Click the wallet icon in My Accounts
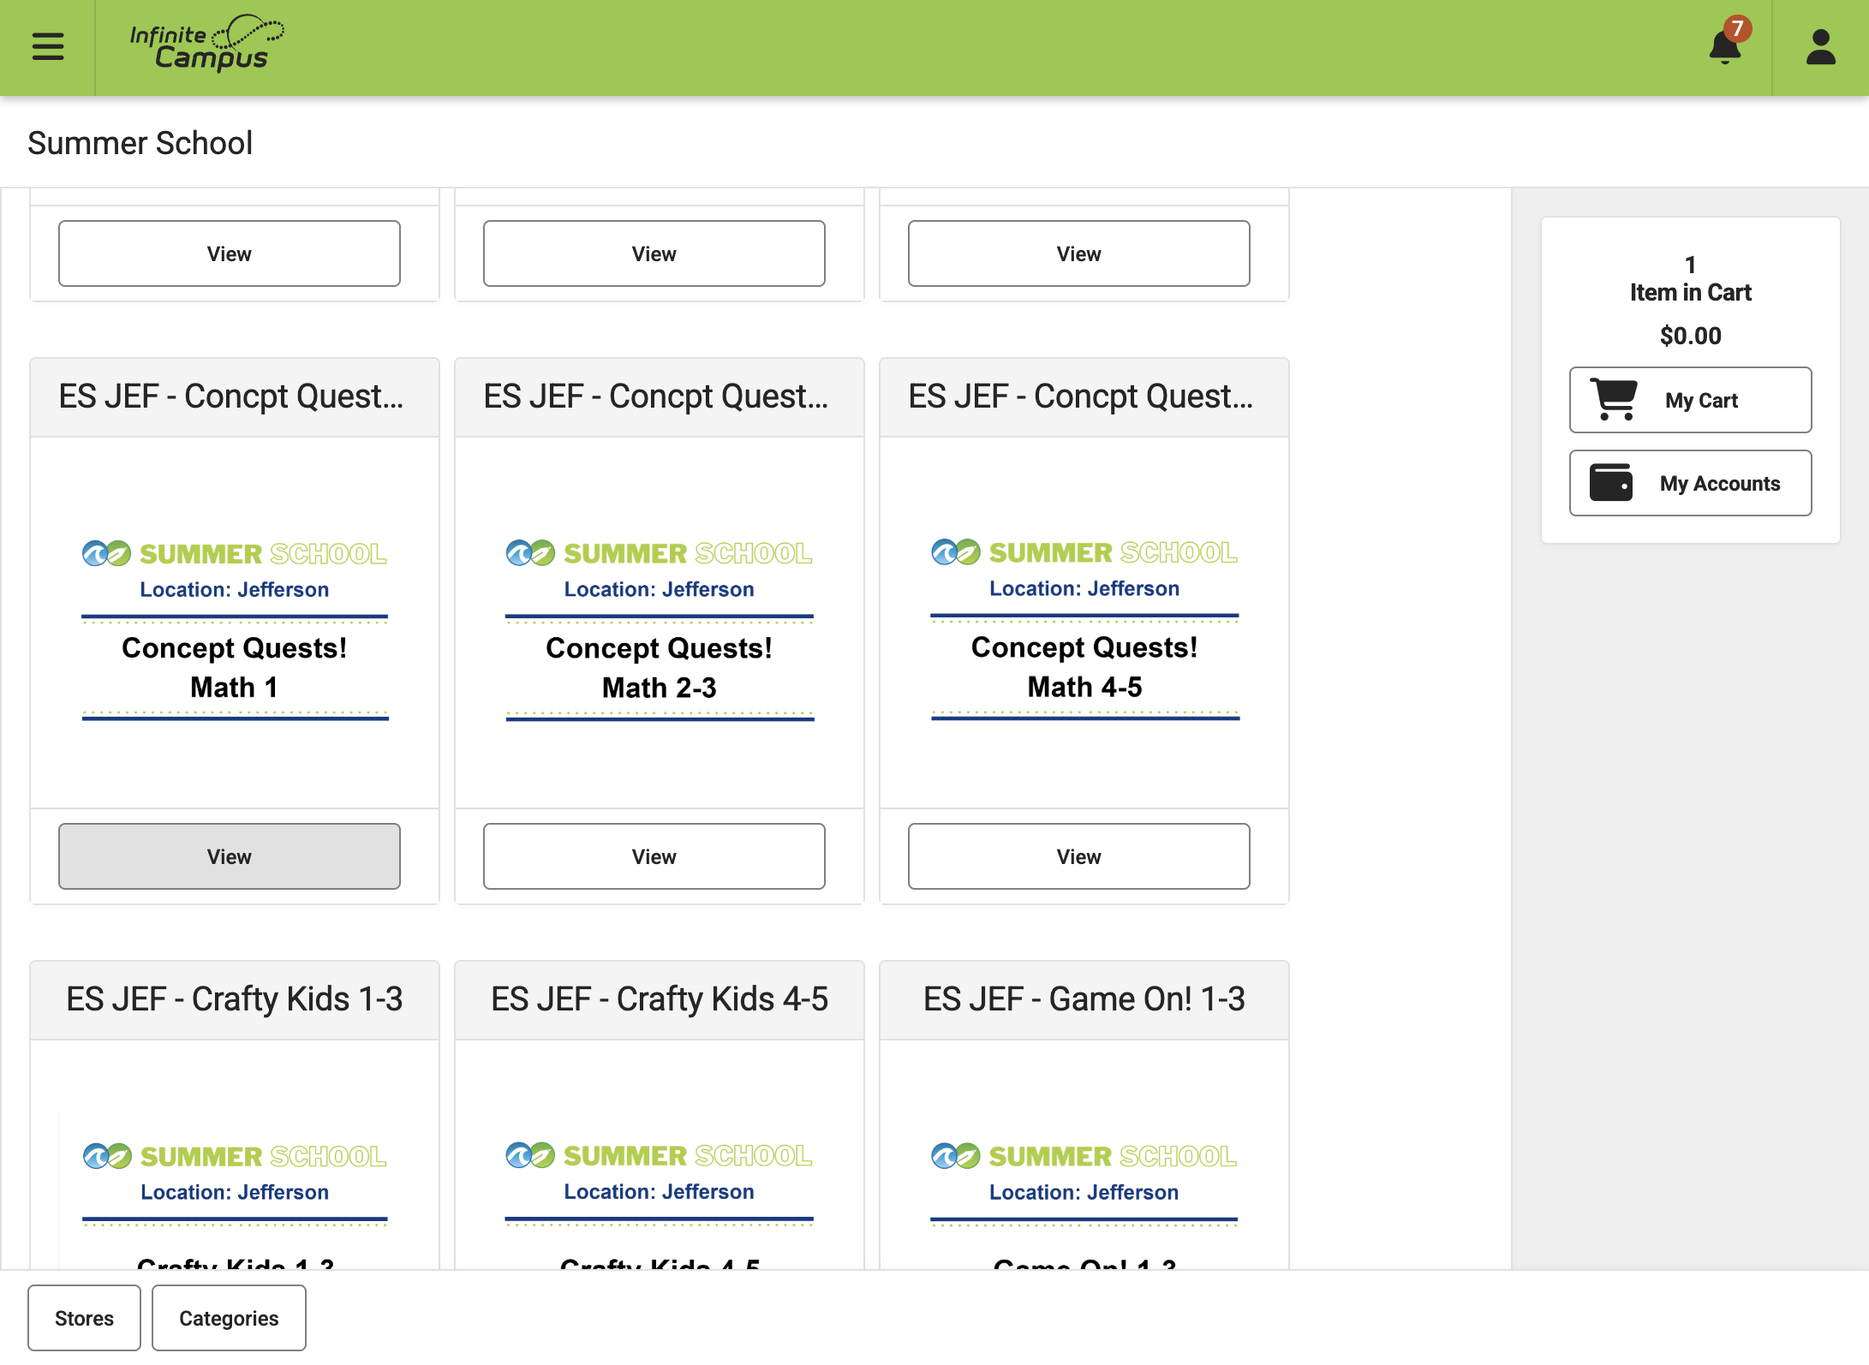Image resolution: width=1869 pixels, height=1365 pixels. point(1611,483)
